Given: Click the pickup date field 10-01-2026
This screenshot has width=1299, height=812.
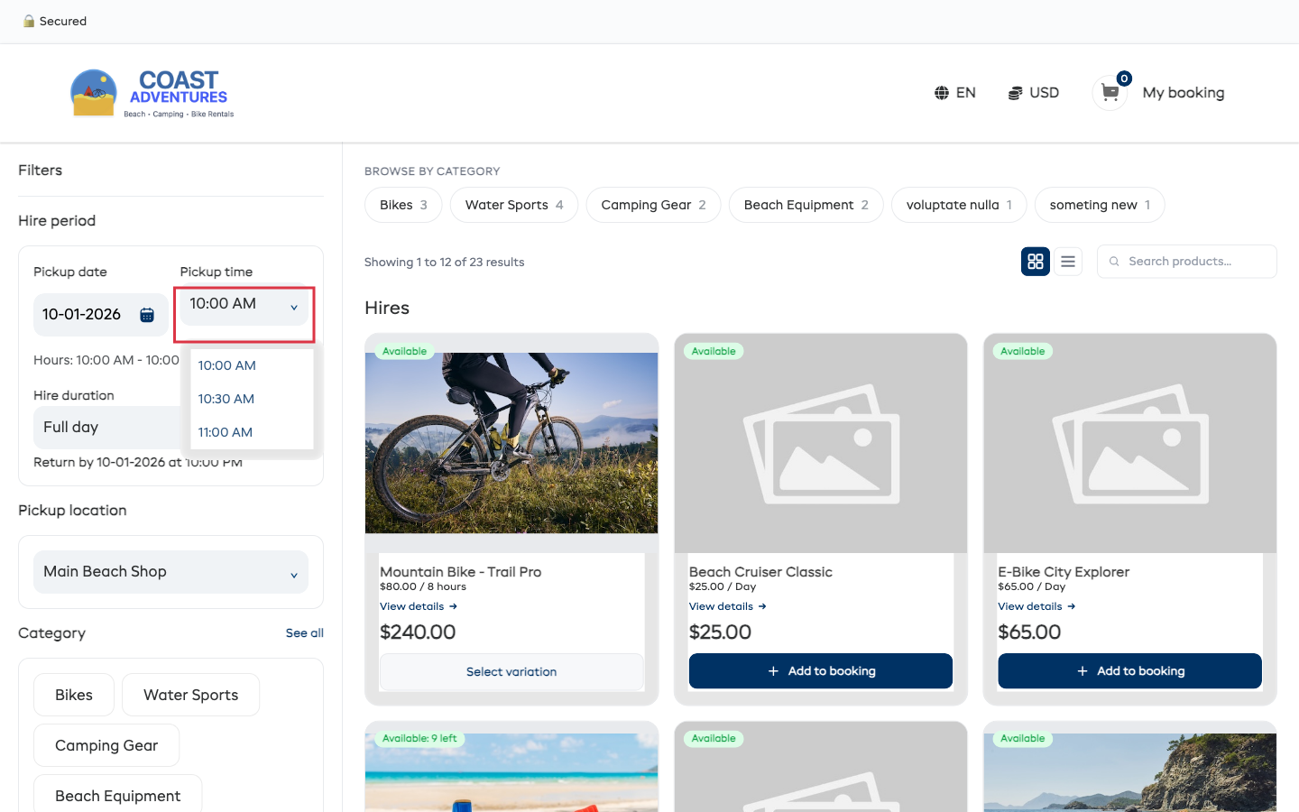Looking at the screenshot, I should 101,315.
